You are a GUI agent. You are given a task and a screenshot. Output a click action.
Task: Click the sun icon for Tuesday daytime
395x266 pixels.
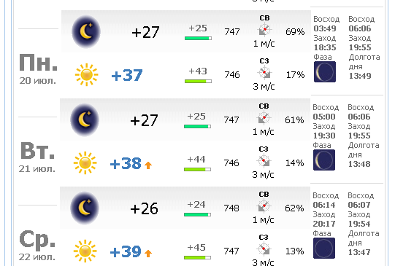85,163
